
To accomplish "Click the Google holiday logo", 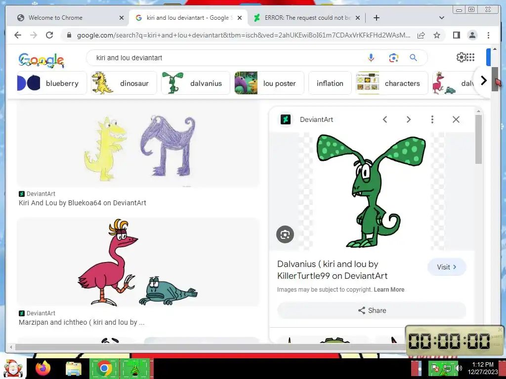I will [x=42, y=60].
